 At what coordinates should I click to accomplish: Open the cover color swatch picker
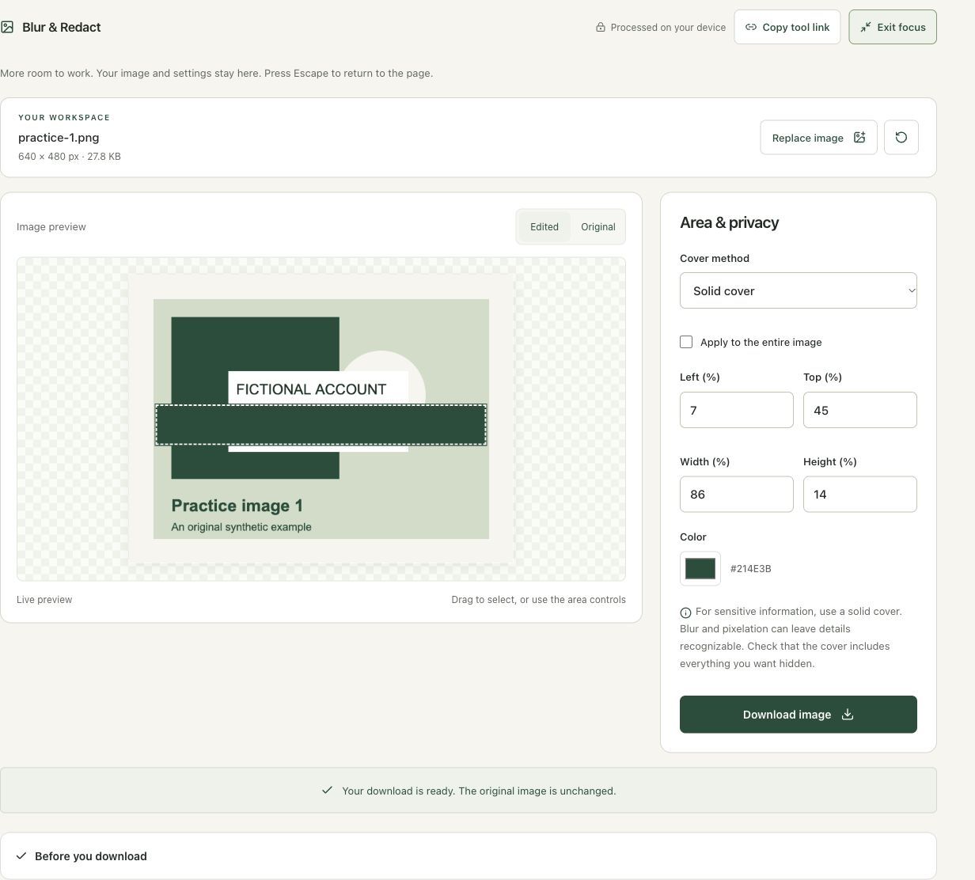point(700,568)
